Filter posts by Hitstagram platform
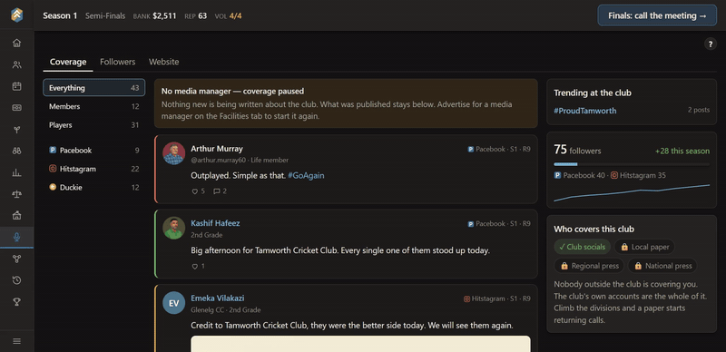 point(94,169)
